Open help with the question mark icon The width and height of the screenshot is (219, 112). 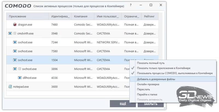[x=131, y=5]
